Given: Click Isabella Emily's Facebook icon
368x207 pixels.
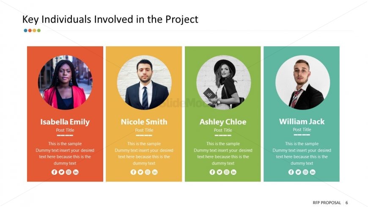Looking at the screenshot, I should tap(54, 172).
